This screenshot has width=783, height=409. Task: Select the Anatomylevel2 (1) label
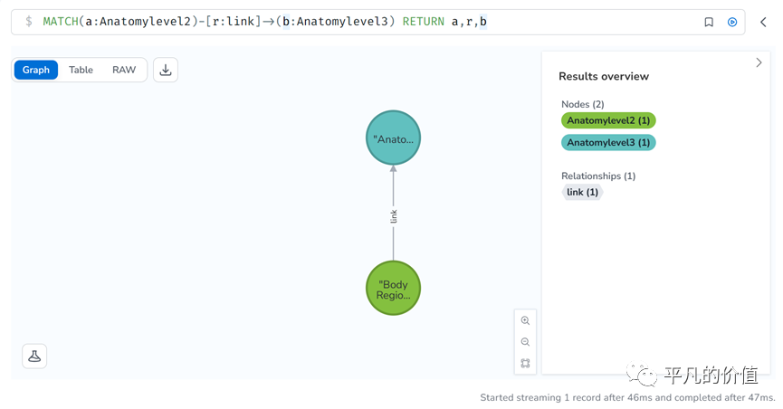[608, 120]
